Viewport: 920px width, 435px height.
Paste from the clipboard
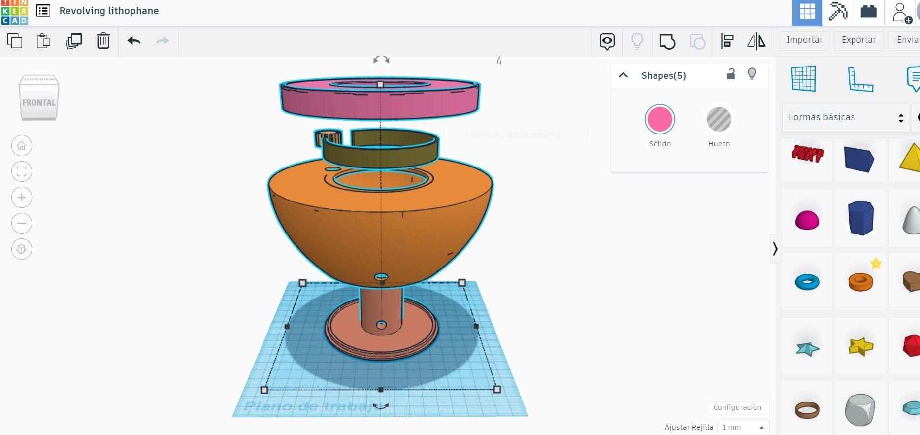(x=43, y=41)
